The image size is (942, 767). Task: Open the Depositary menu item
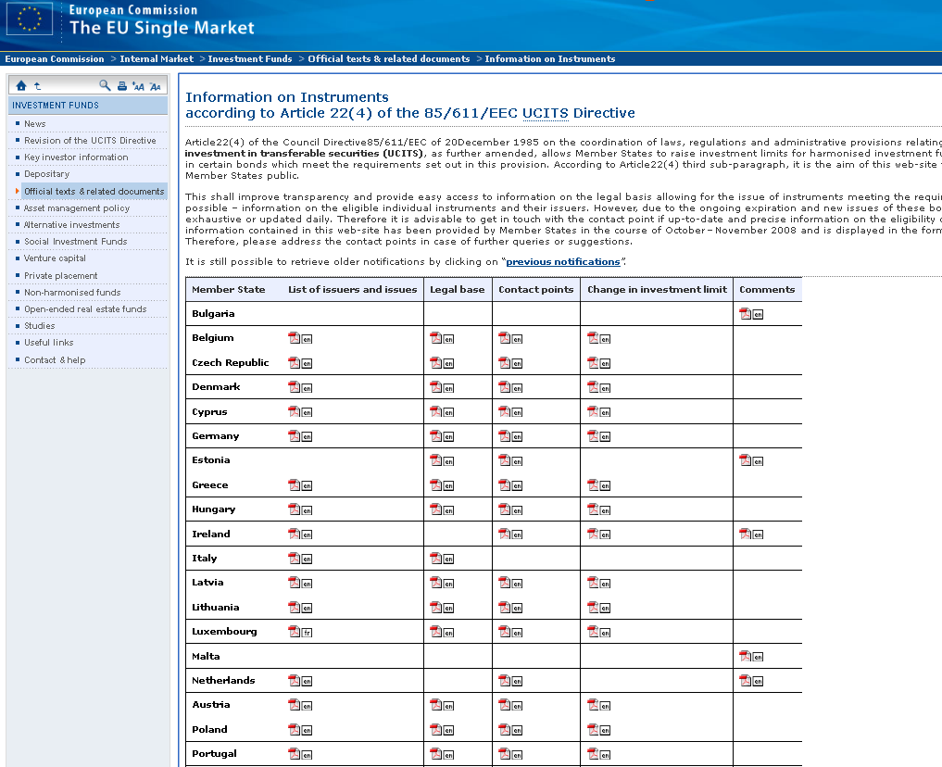(47, 174)
